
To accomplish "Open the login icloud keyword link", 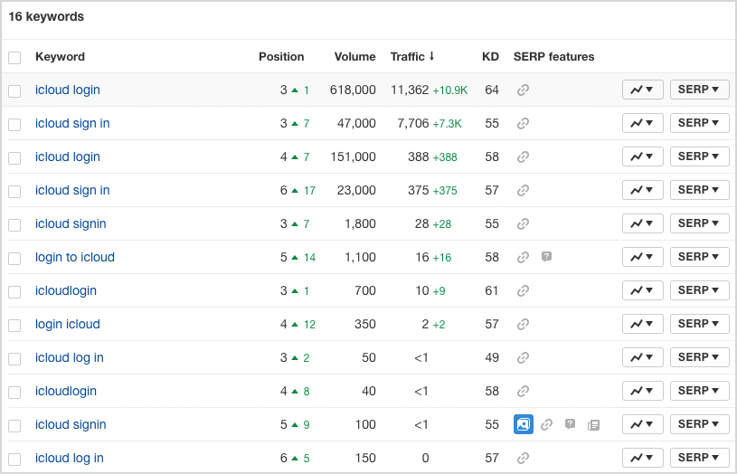I will coord(68,324).
